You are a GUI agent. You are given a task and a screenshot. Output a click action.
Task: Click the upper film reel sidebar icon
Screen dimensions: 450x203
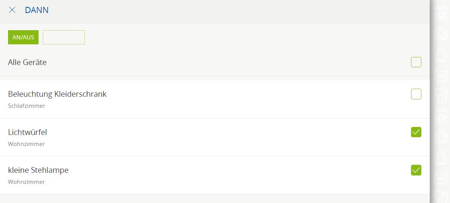pyautogui.click(x=441, y=34)
